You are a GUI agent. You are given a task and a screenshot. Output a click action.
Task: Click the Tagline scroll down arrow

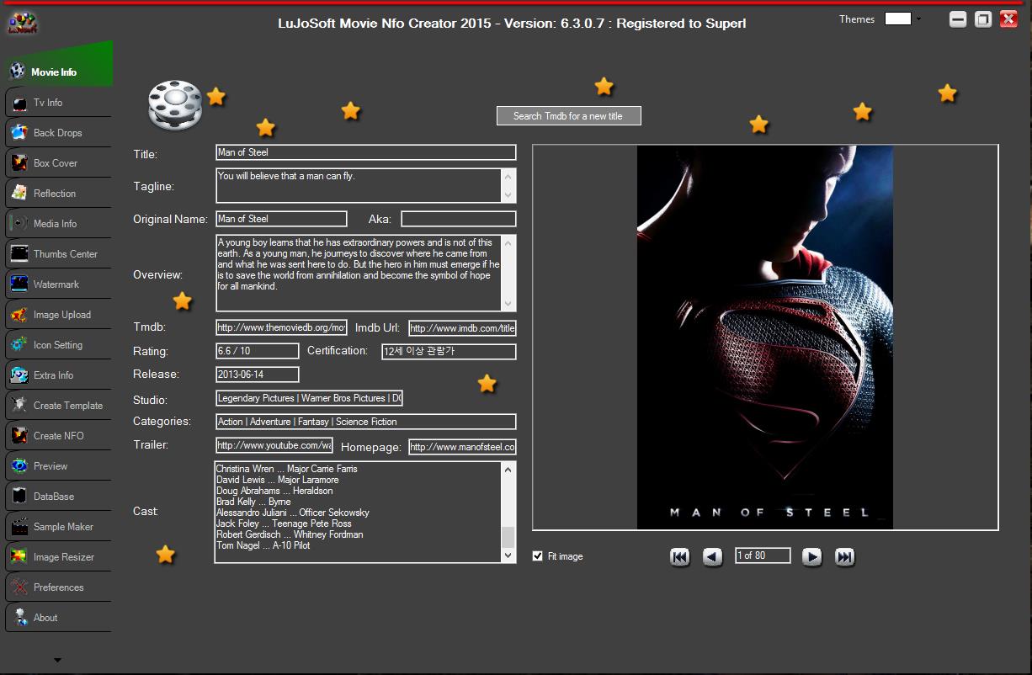[508, 195]
